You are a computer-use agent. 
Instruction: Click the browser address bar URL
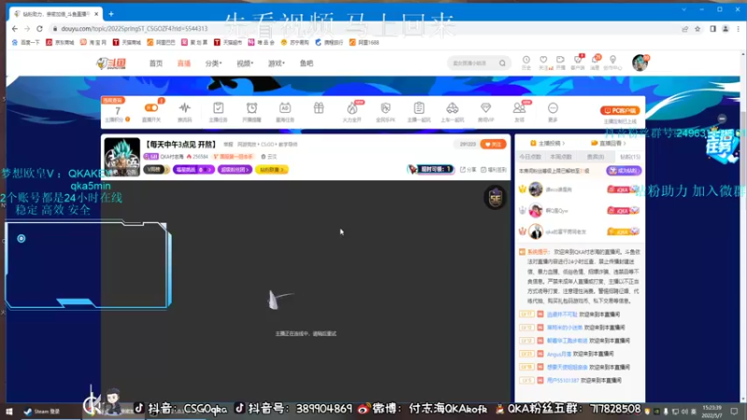click(x=134, y=29)
